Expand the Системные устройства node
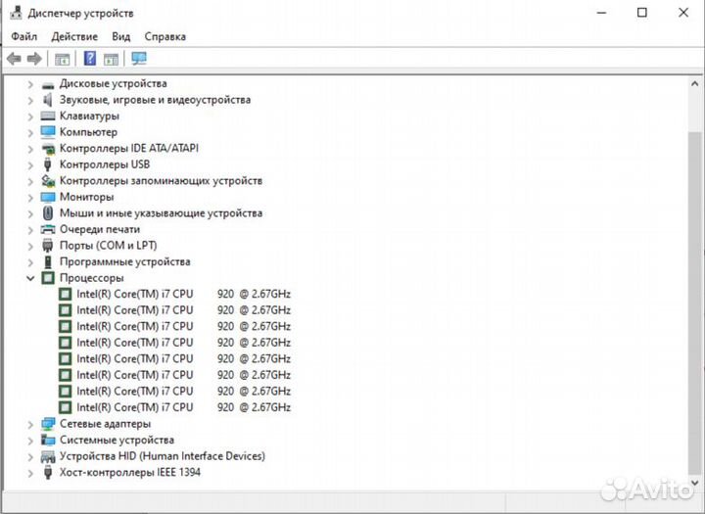This screenshot has height=514, width=705. (x=30, y=441)
